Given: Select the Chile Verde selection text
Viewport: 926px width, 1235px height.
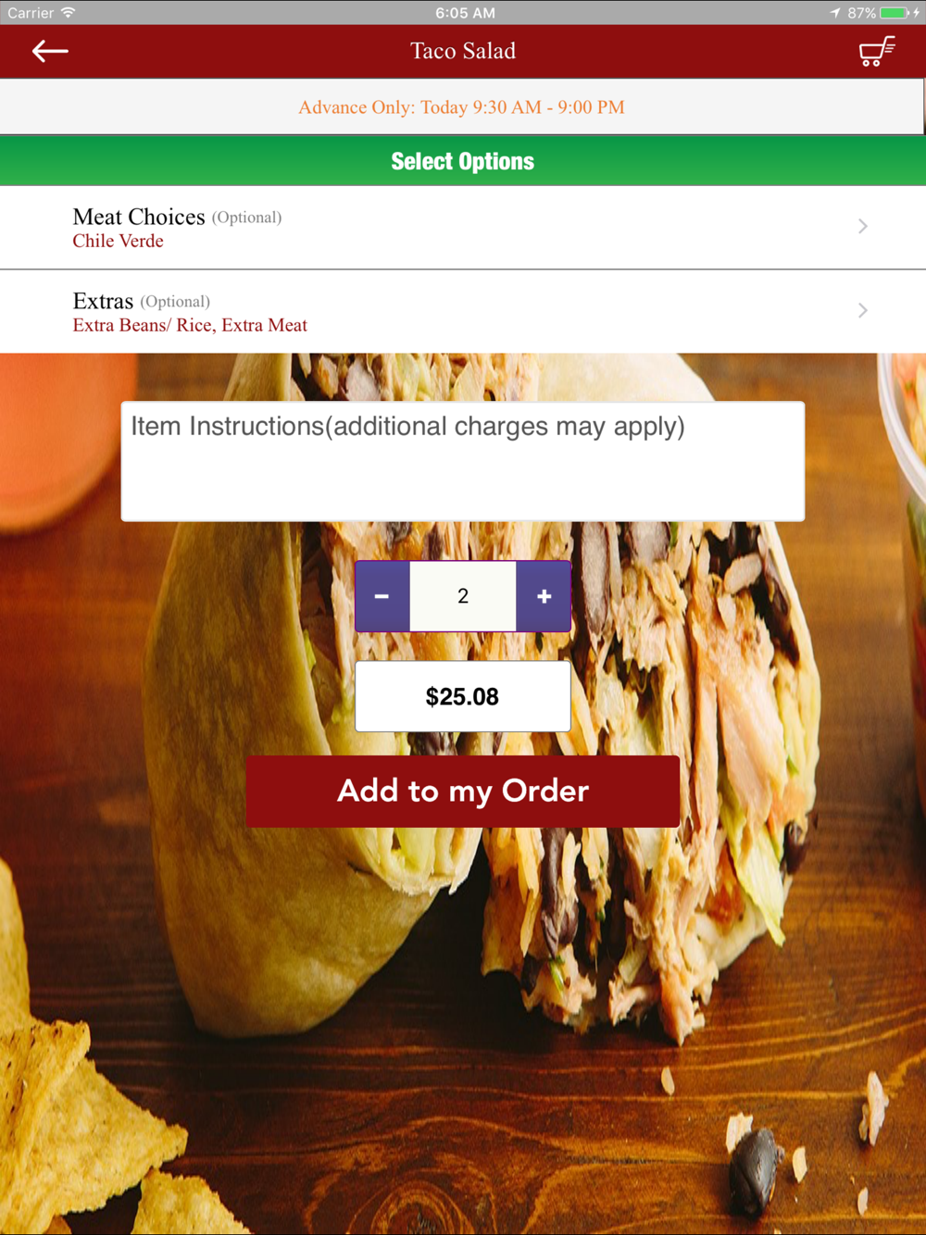Looking at the screenshot, I should pos(119,241).
